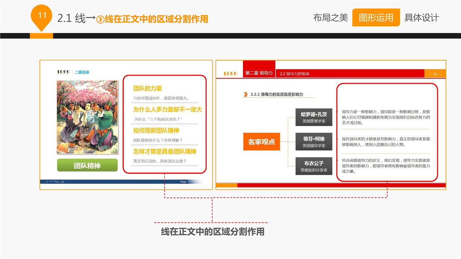Select the 第二章 领导力 red tab

[259, 73]
